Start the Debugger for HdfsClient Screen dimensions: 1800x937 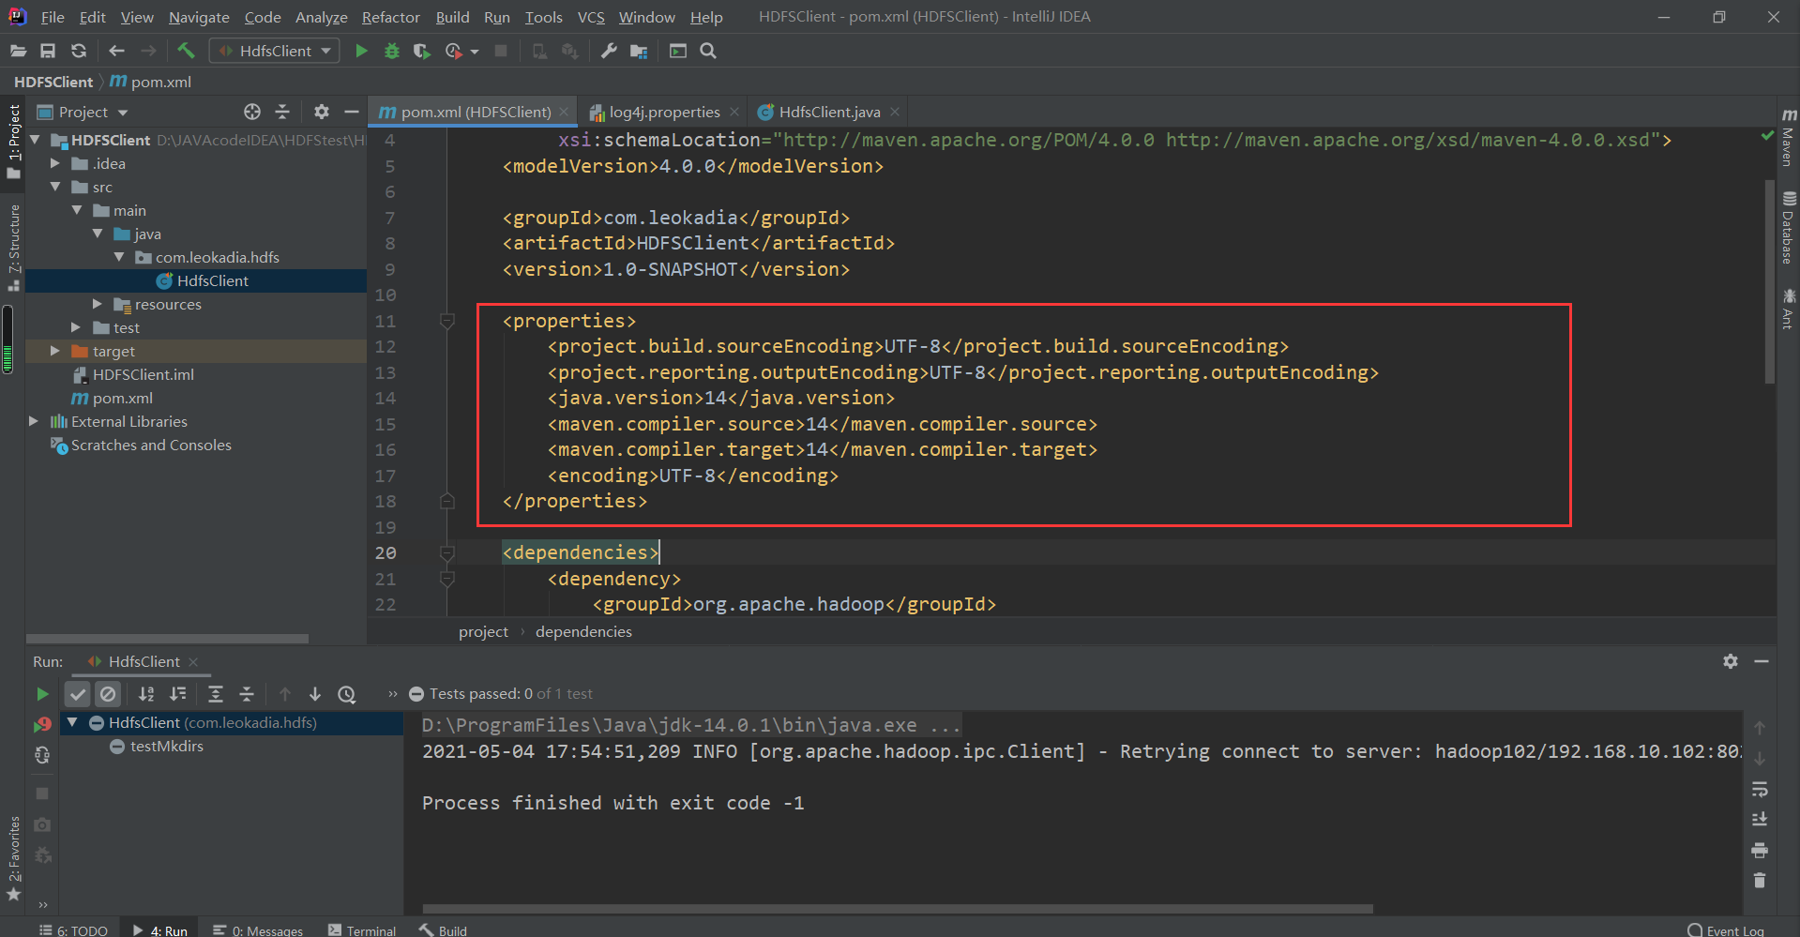(x=391, y=51)
